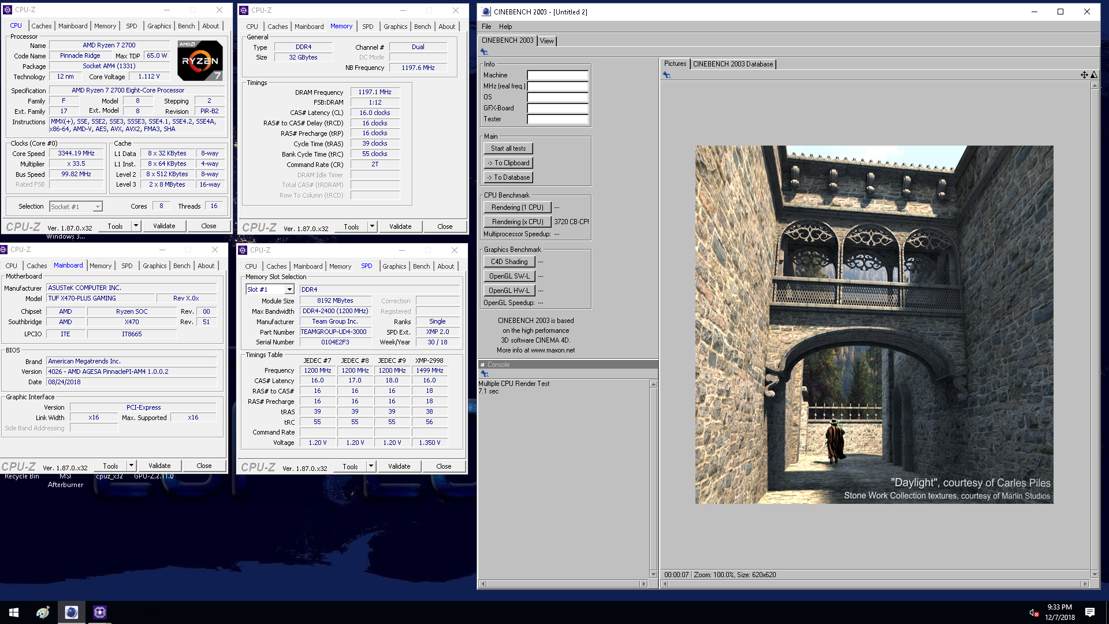Expand Tools dropdown arrow in CPU-Z CPU window
This screenshot has width=1109, height=624.
[x=136, y=226]
